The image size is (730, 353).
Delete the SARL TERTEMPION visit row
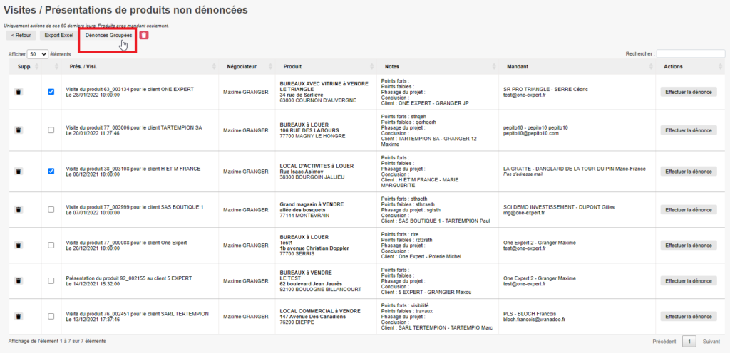coord(19,317)
